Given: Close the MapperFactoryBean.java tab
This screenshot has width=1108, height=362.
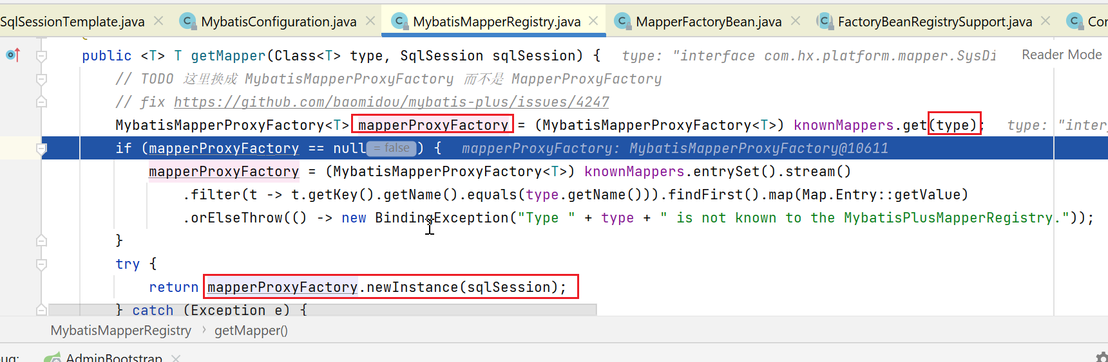Looking at the screenshot, I should (x=796, y=21).
